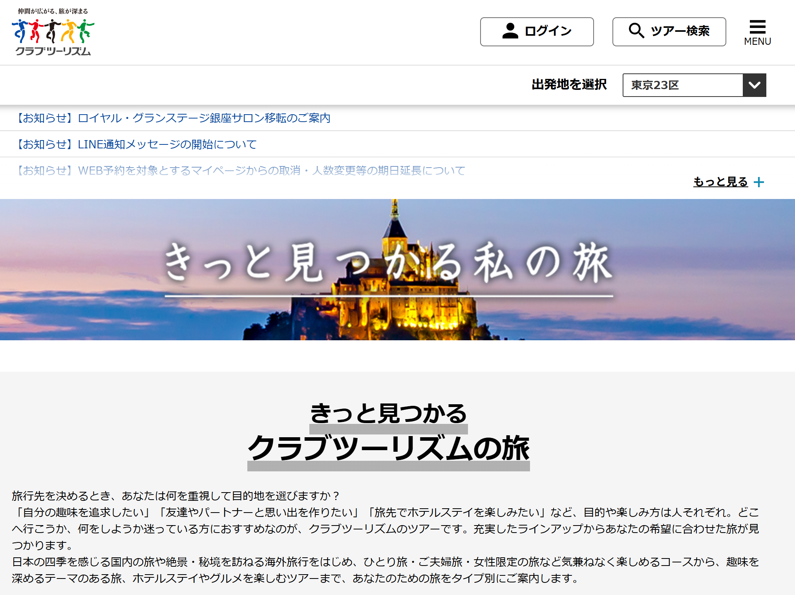Click the きっと見つかる heading text
This screenshot has height=595, width=795.
pyautogui.click(x=388, y=413)
